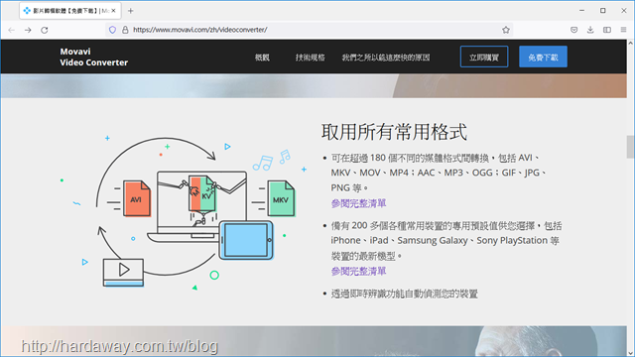Screen dimensions: 635x357
Task: Click the scrollbar up arrow
Action: 631,43
